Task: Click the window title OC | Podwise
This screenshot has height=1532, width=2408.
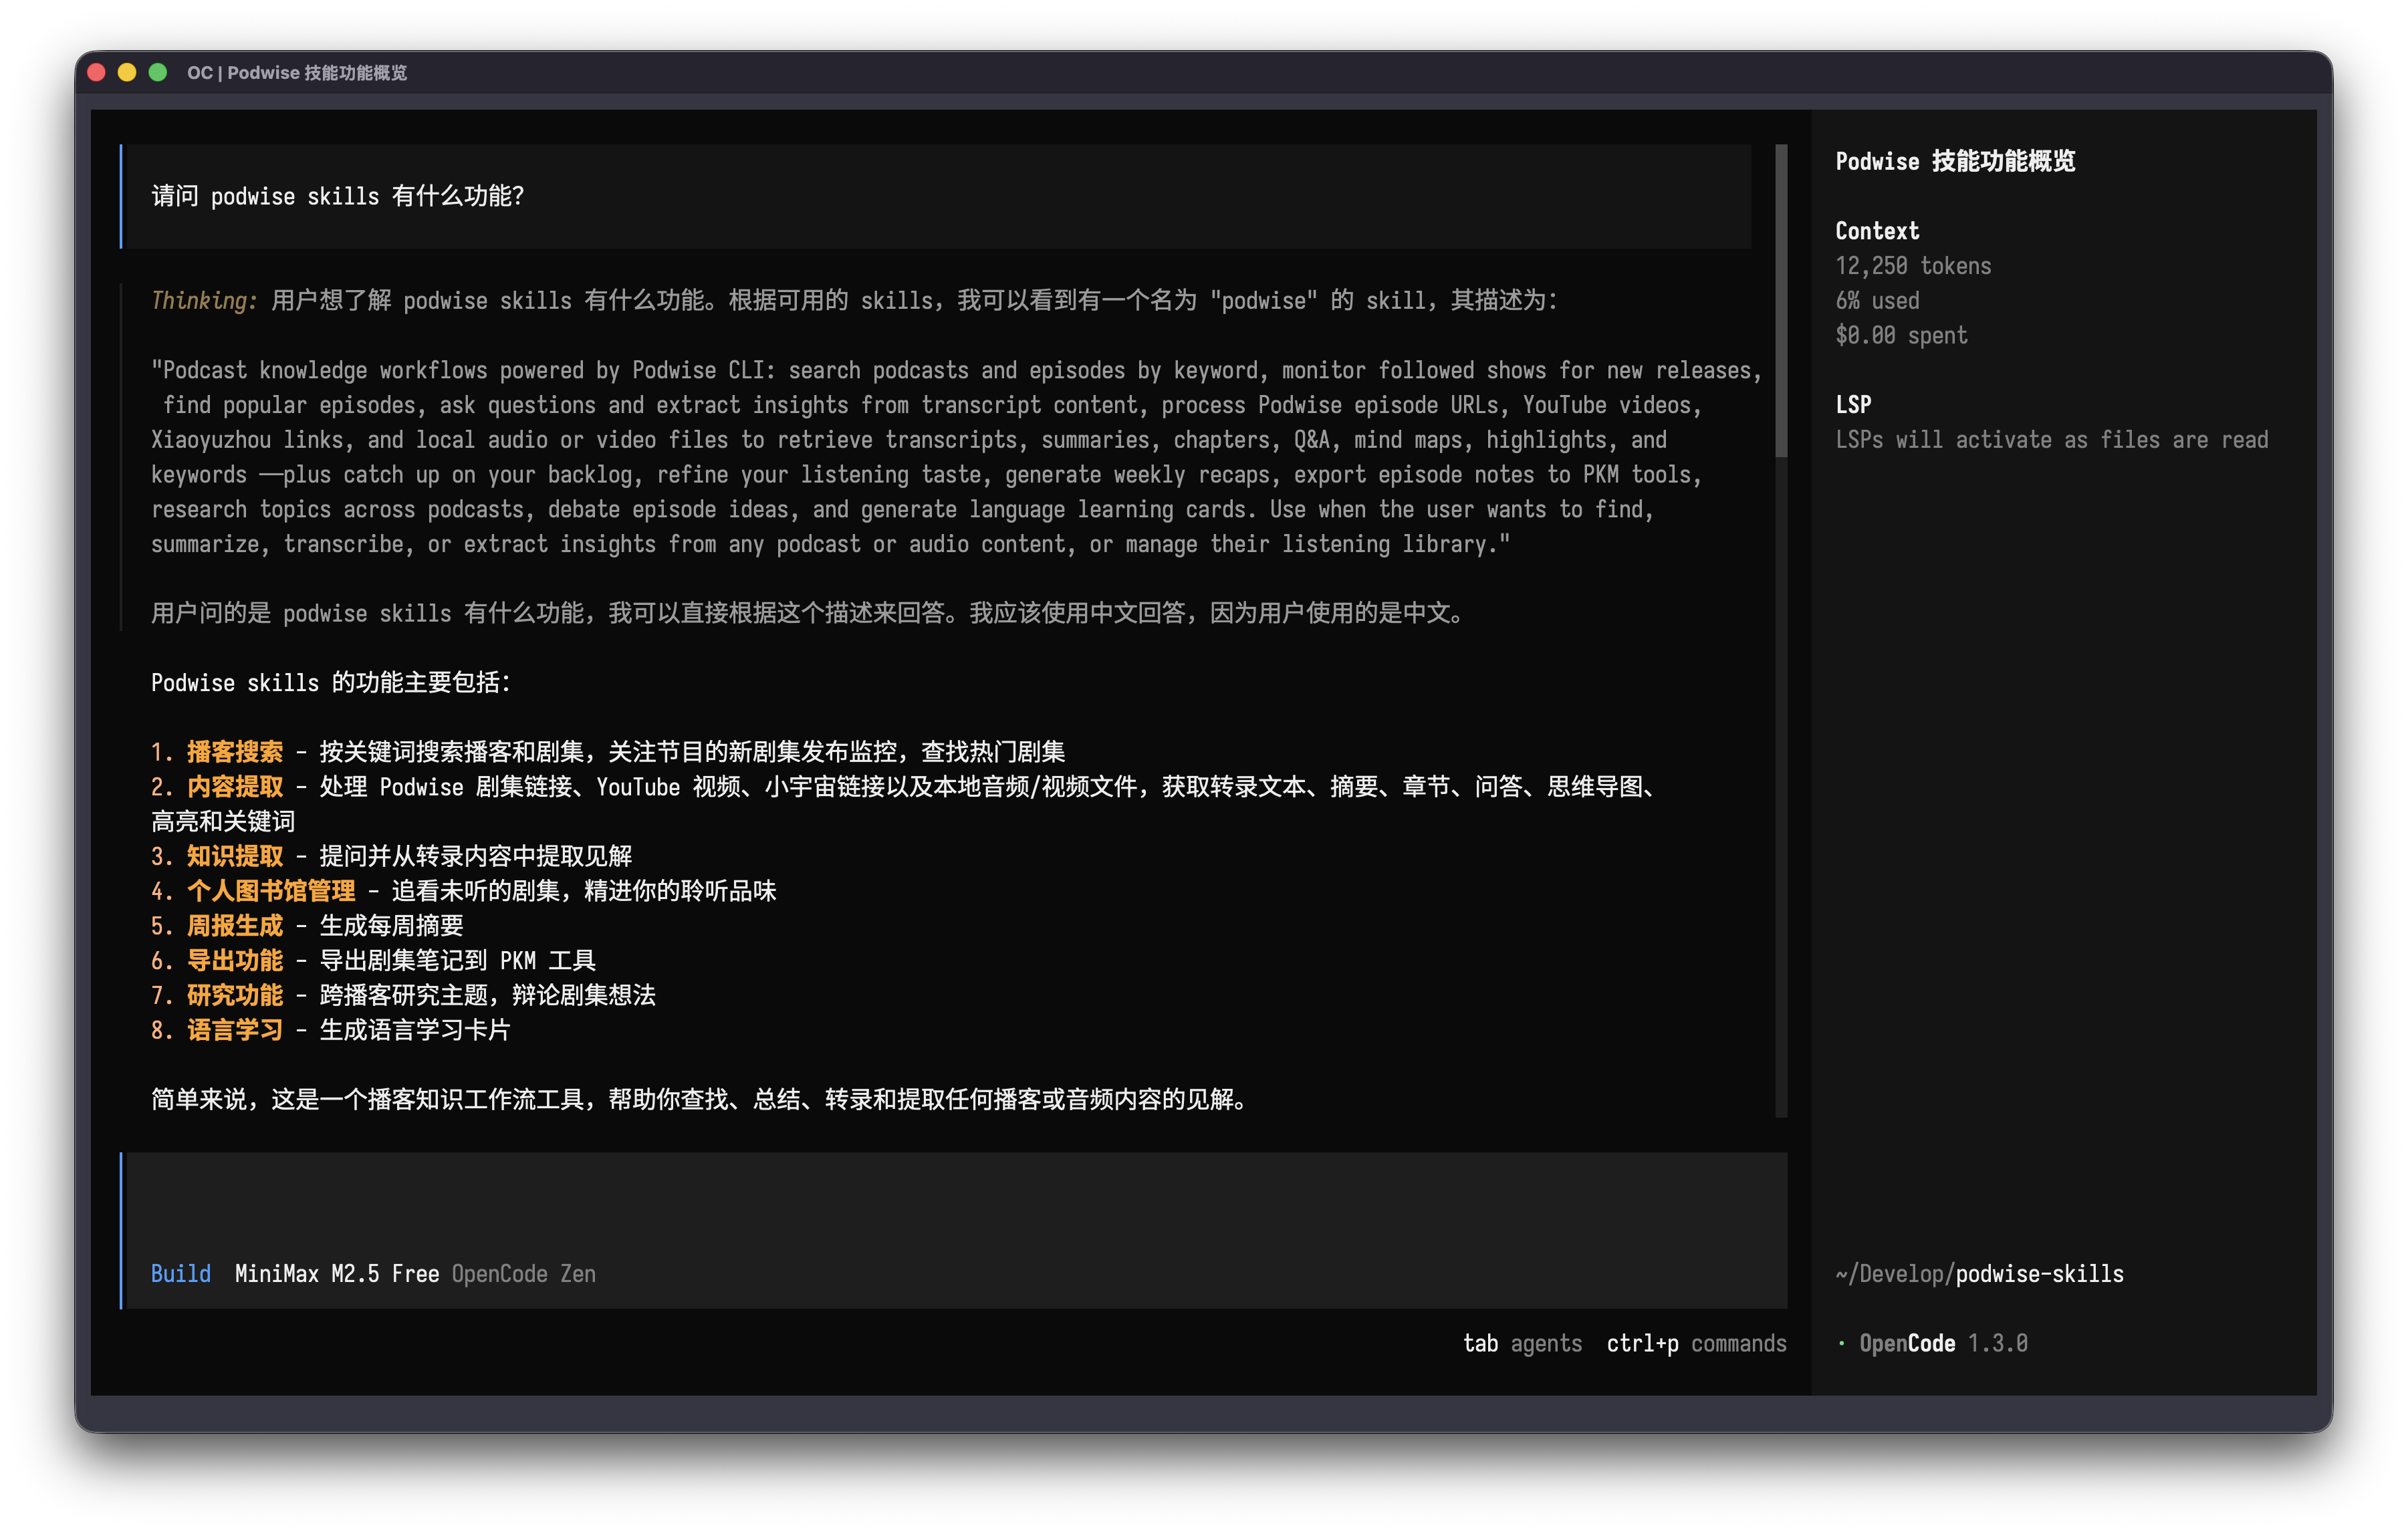Action: 296,72
